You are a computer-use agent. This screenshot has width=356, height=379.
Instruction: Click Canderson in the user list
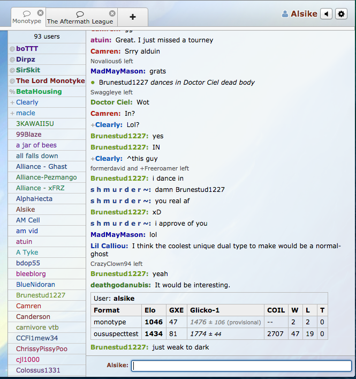pyautogui.click(x=47, y=317)
